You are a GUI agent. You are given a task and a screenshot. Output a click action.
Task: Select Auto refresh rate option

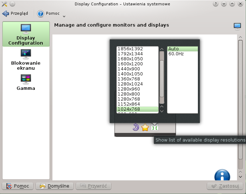(173, 49)
